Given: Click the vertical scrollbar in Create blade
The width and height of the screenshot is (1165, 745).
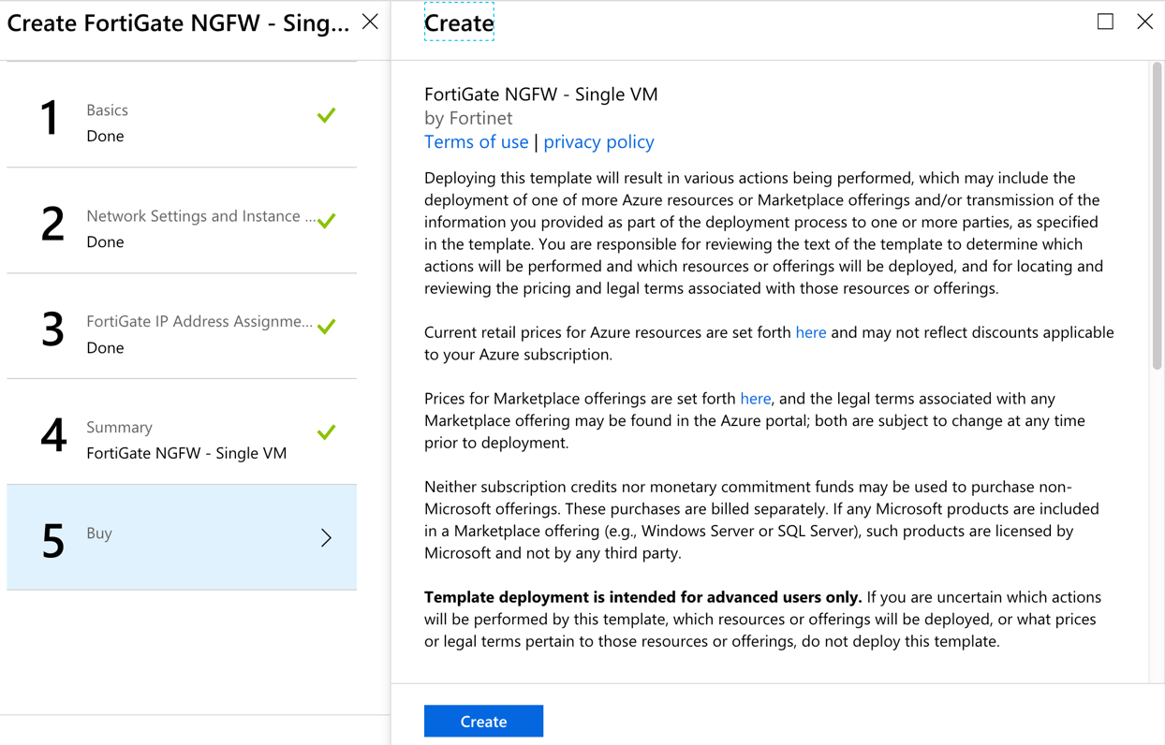Looking at the screenshot, I should 1157,215.
